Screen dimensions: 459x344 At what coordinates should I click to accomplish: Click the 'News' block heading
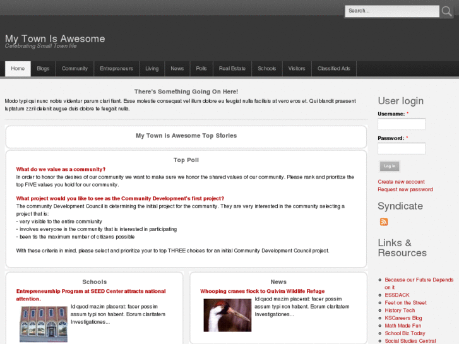click(x=278, y=282)
